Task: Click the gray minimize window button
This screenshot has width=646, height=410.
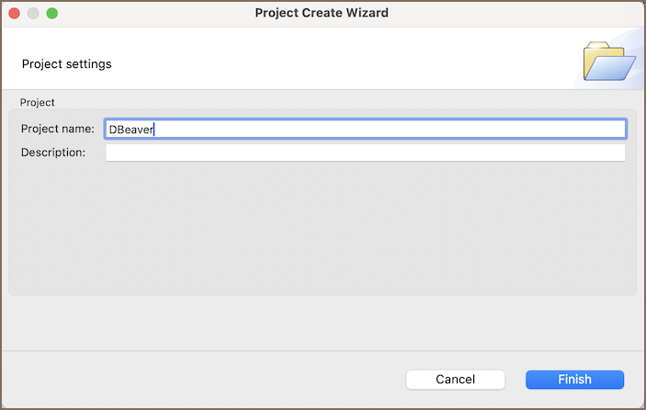Action: click(x=34, y=14)
